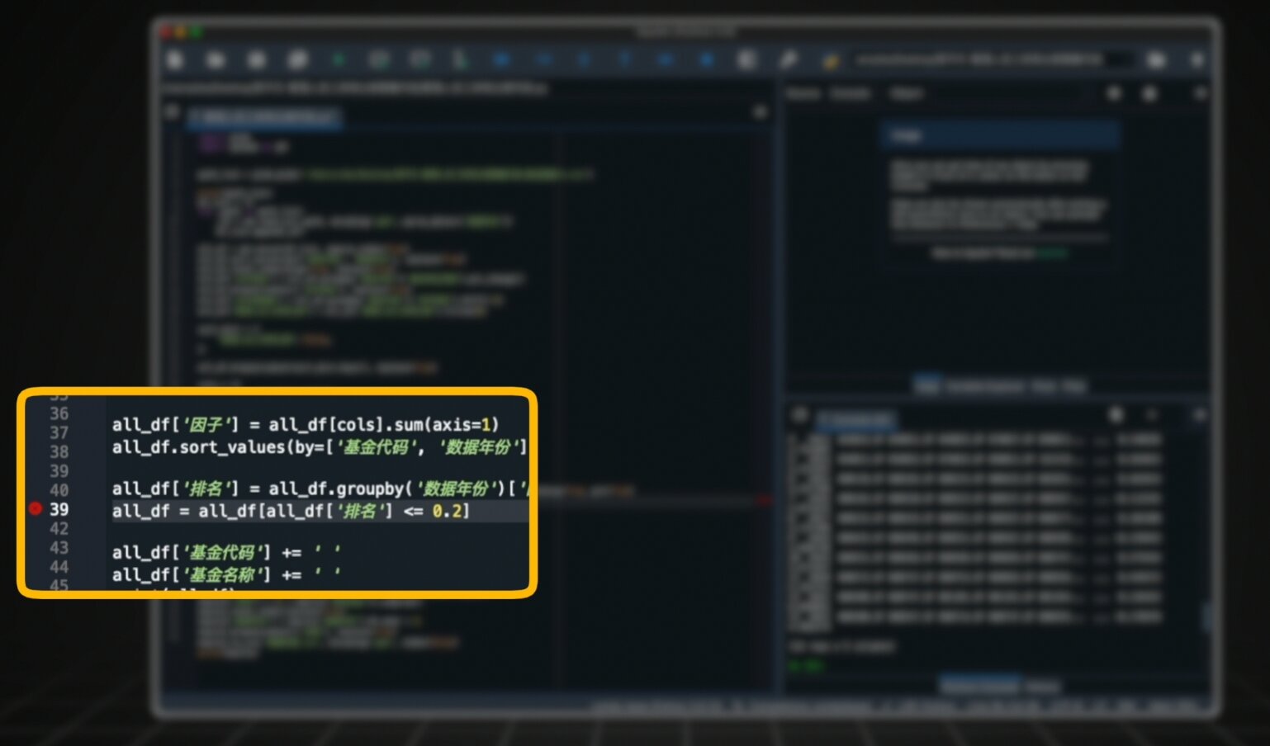Click the 0.2 value in the filter line
Viewport: 1270px width, 746px height.
pos(447,512)
